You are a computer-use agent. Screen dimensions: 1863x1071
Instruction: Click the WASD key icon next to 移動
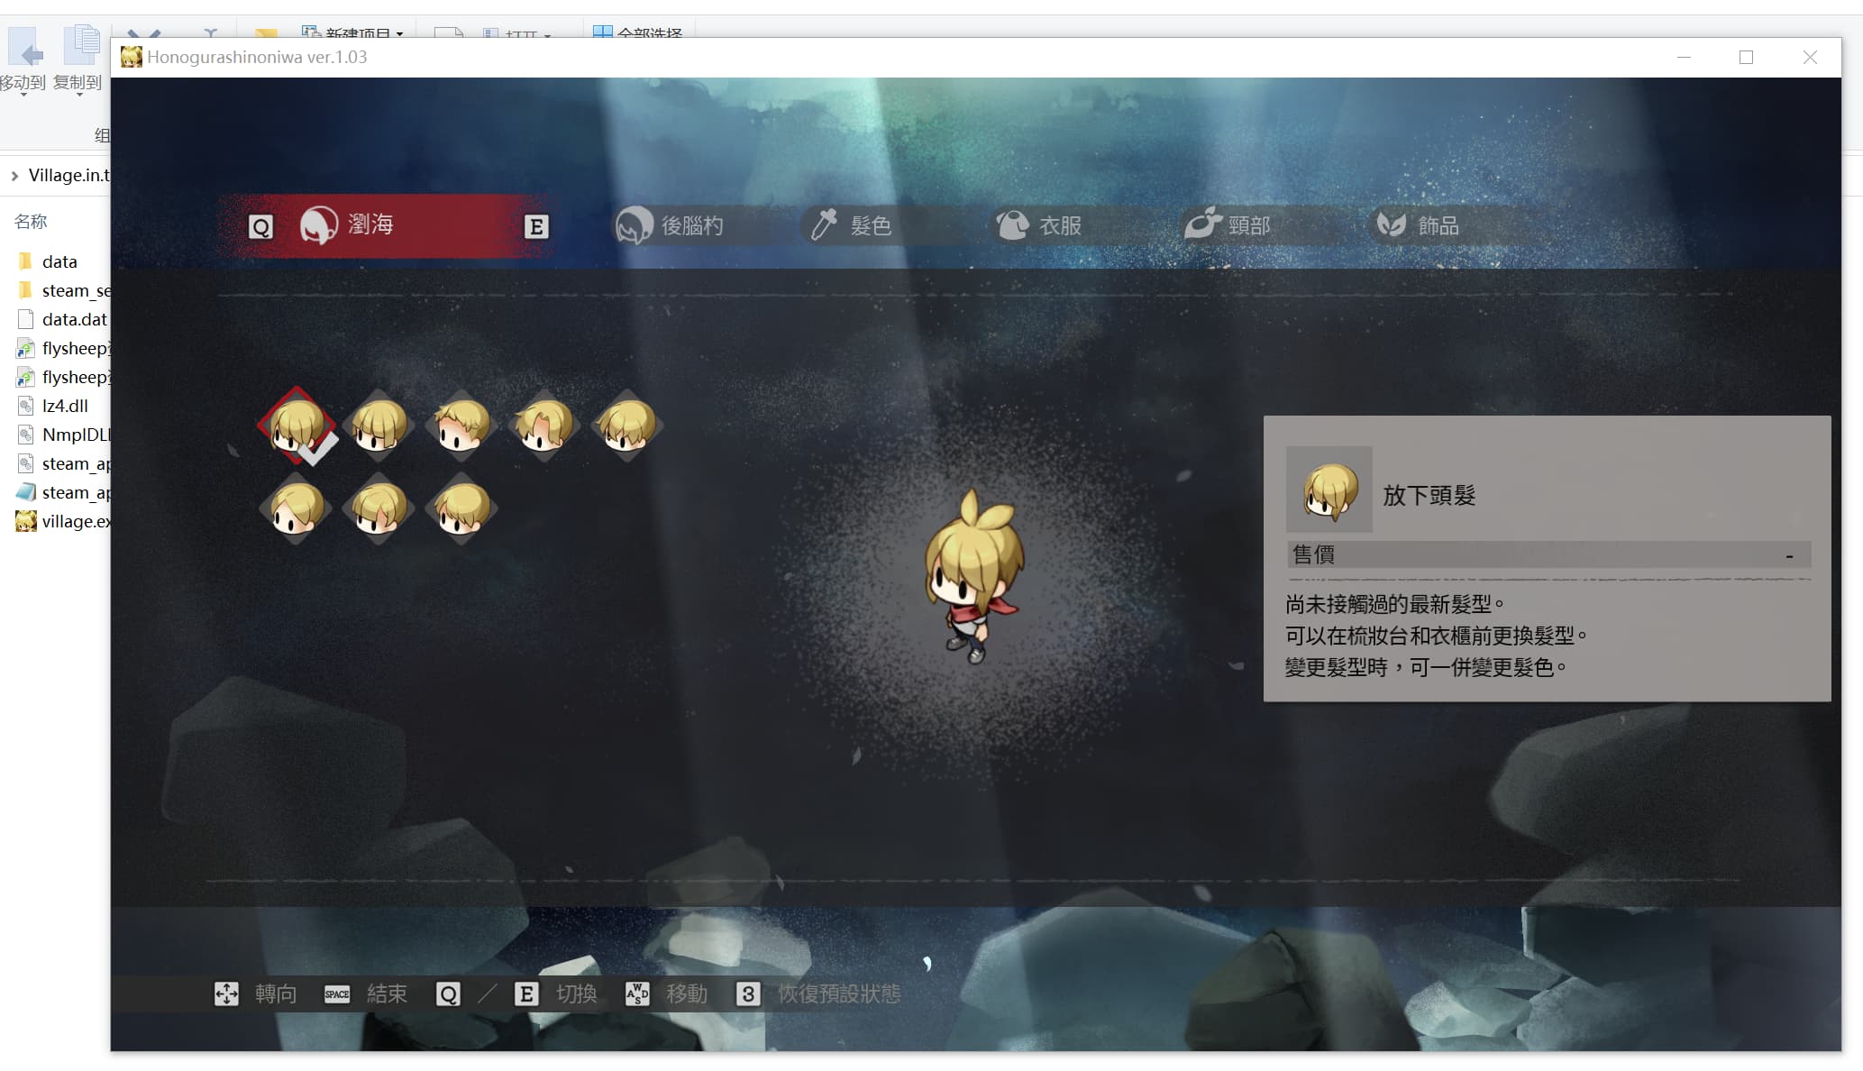tap(637, 993)
